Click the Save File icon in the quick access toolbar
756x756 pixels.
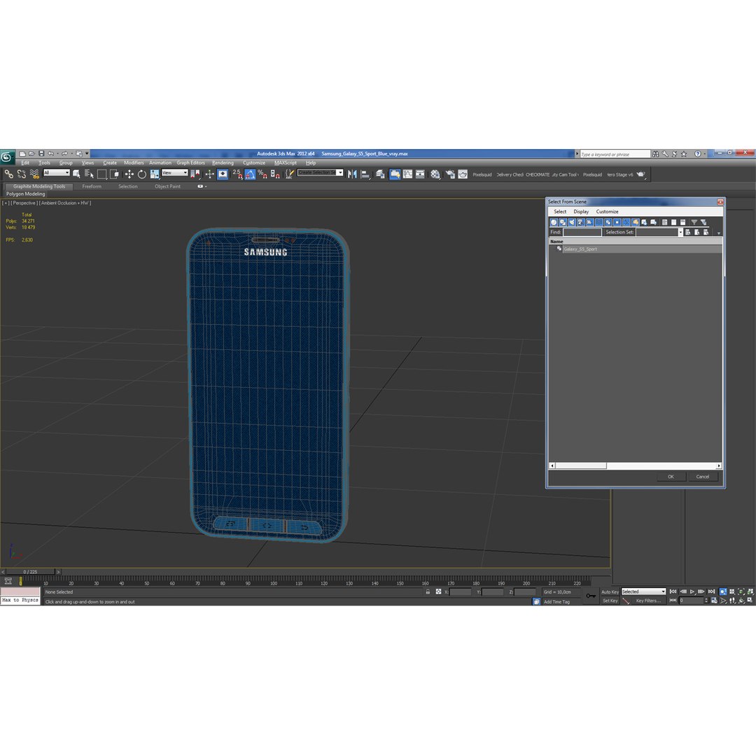[x=41, y=154]
